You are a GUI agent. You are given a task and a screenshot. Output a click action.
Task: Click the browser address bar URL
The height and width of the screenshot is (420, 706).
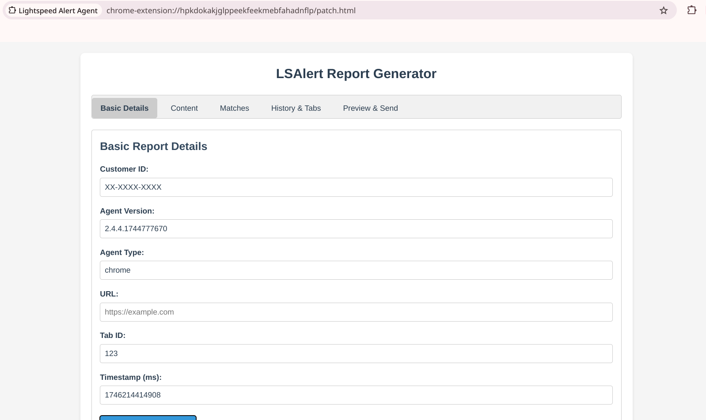231,11
